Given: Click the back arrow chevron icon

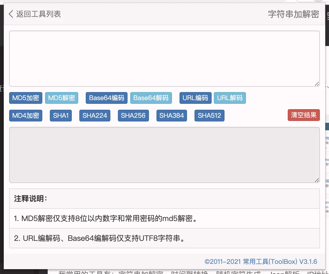Looking at the screenshot, I should click(11, 14).
